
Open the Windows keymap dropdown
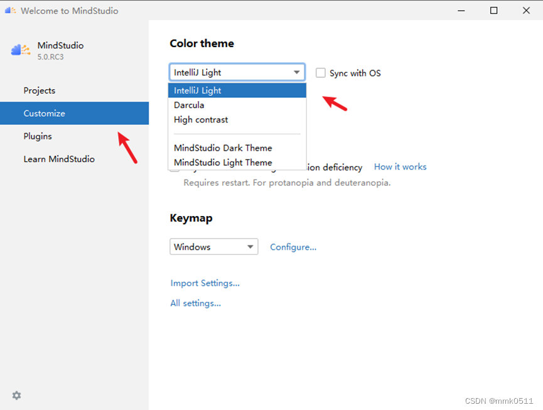pos(213,247)
